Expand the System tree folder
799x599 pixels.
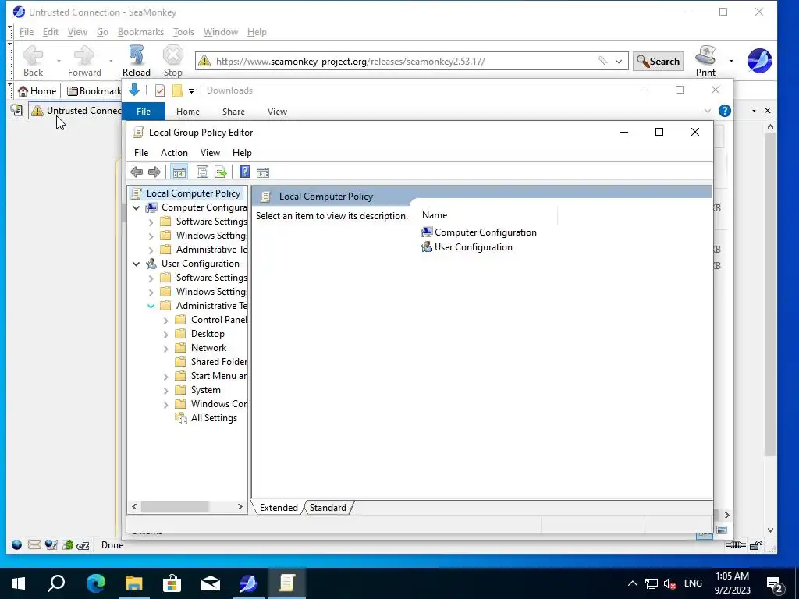coord(165,391)
